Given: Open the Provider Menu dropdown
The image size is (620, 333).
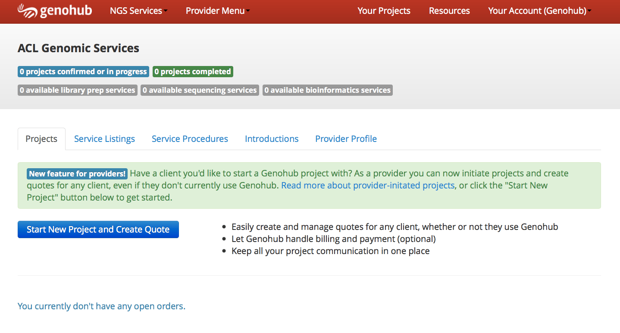Looking at the screenshot, I should coord(217,10).
